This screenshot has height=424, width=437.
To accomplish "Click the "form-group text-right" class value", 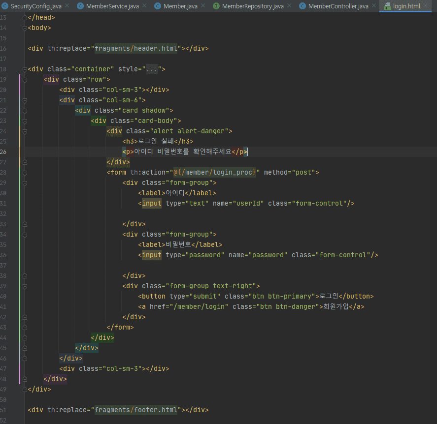I will pyautogui.click(x=211, y=286).
